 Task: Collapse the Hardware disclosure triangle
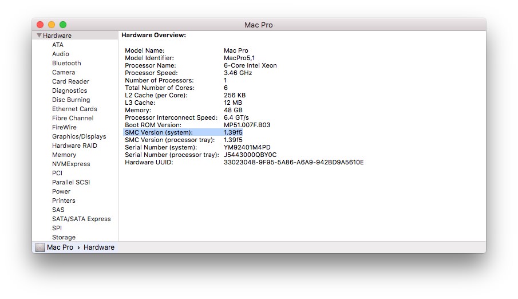(x=39, y=36)
